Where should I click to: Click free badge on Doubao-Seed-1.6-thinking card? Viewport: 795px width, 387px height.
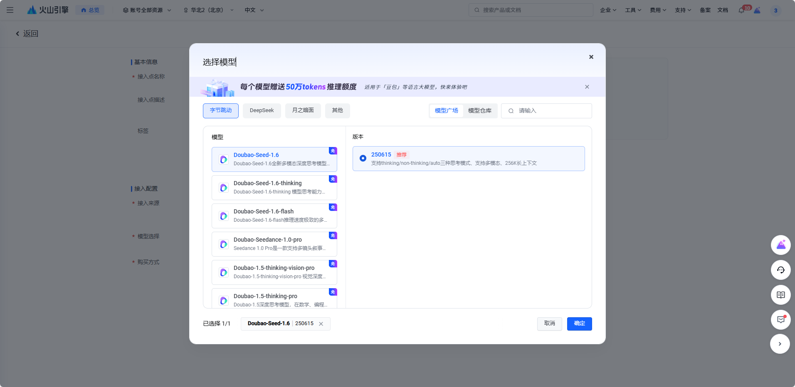333,179
